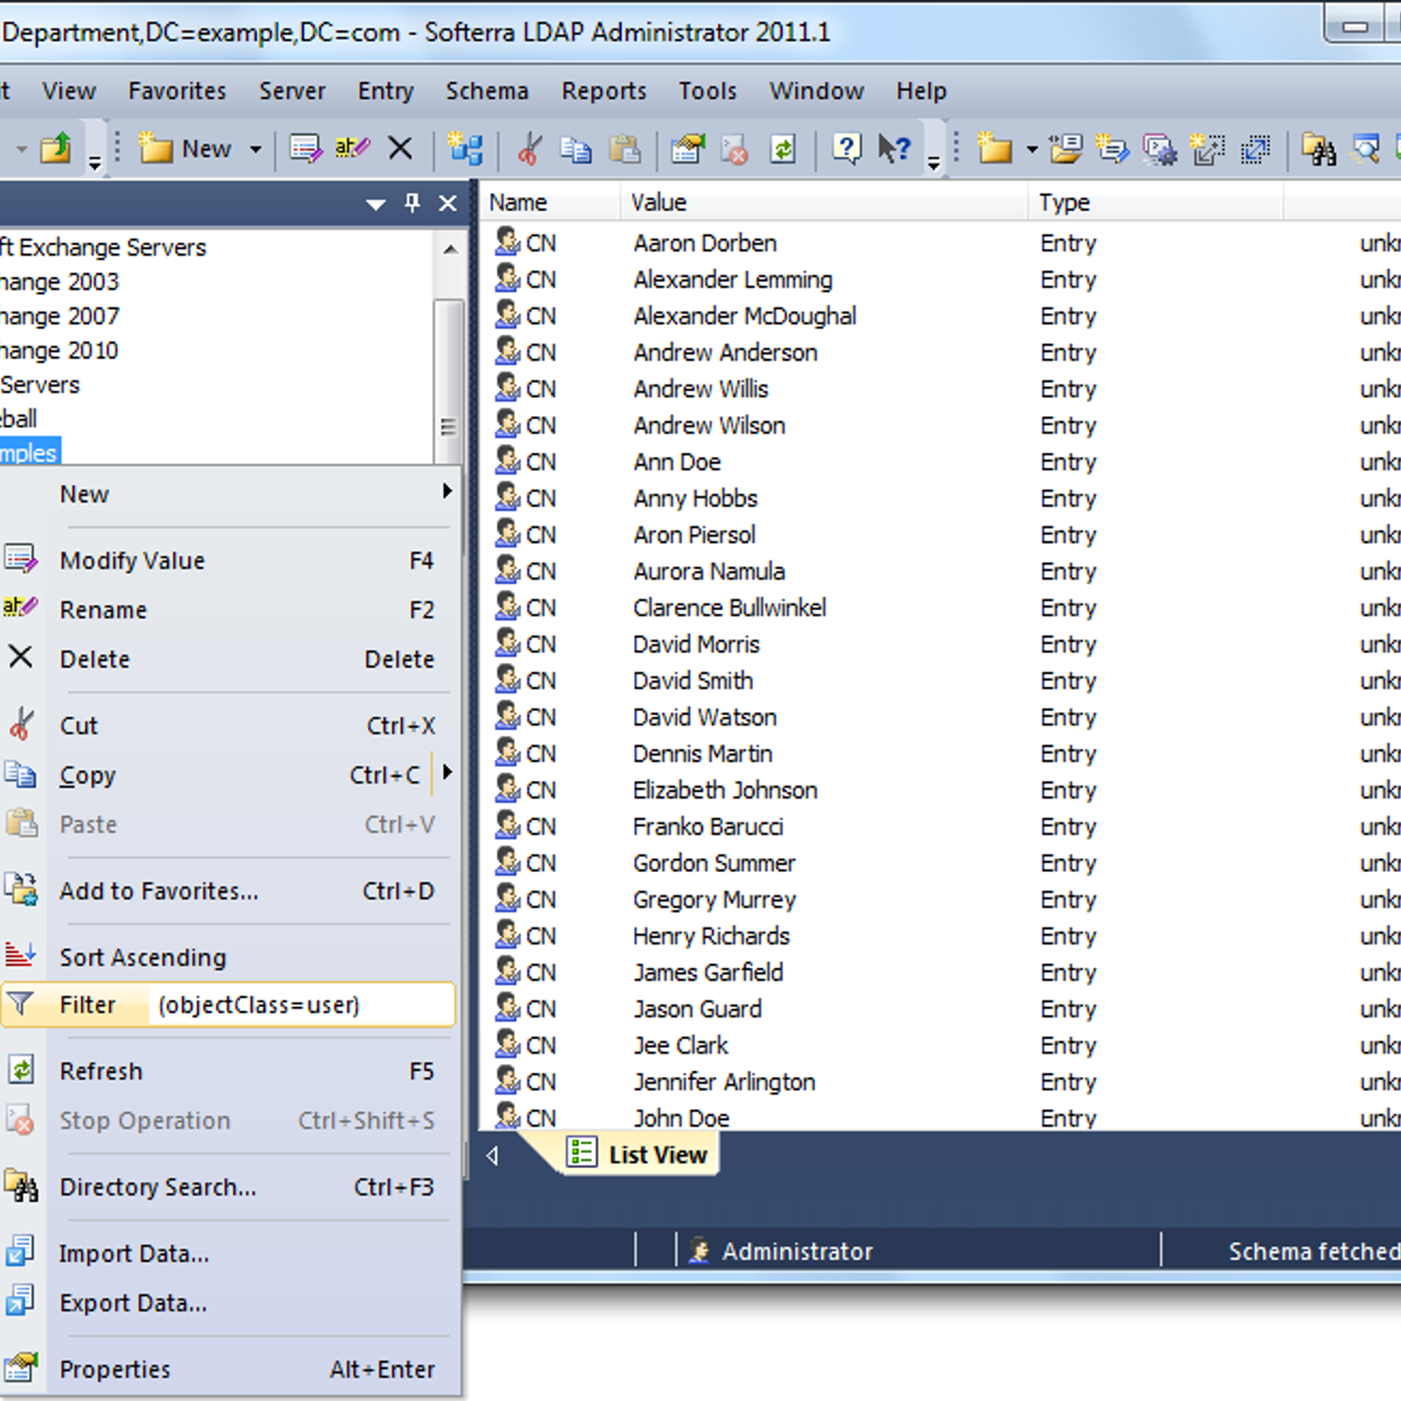Open the View menu
Screen dimensions: 1401x1401
point(69,91)
